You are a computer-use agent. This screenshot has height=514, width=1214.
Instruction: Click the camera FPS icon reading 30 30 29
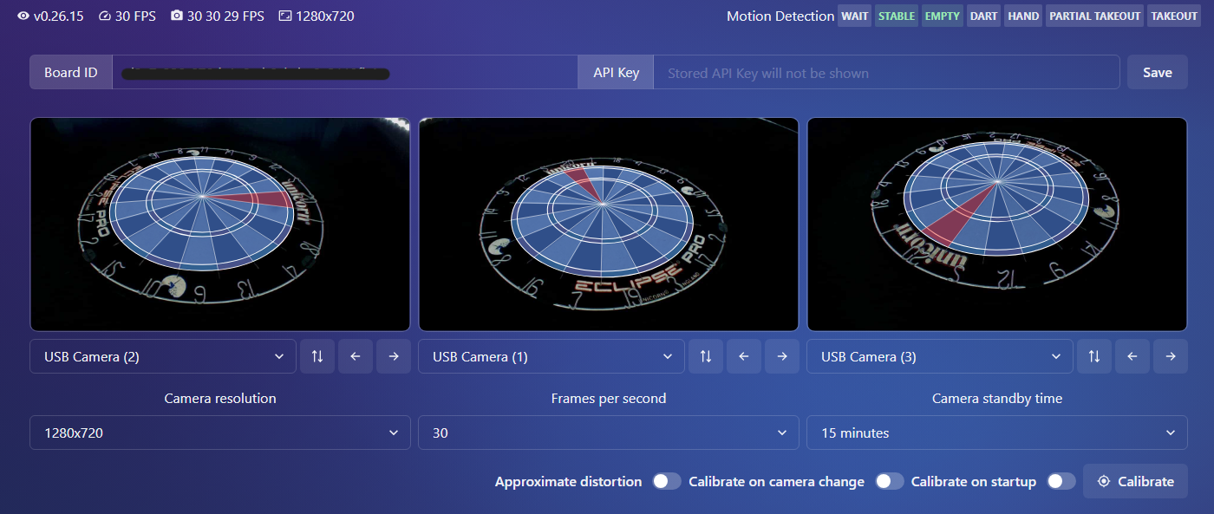click(x=177, y=16)
